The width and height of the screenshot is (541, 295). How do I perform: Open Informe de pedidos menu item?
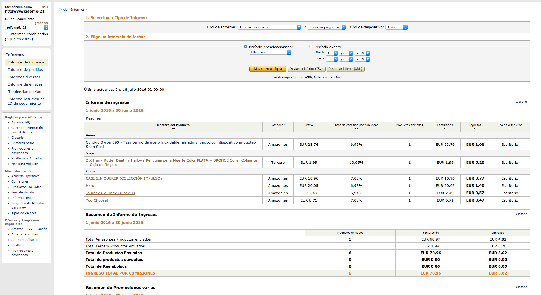(x=25, y=69)
